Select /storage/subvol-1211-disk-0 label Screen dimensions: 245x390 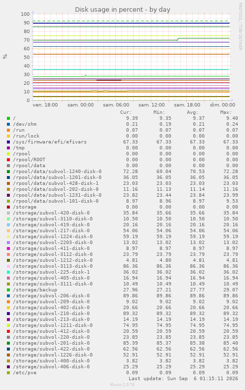53,325
